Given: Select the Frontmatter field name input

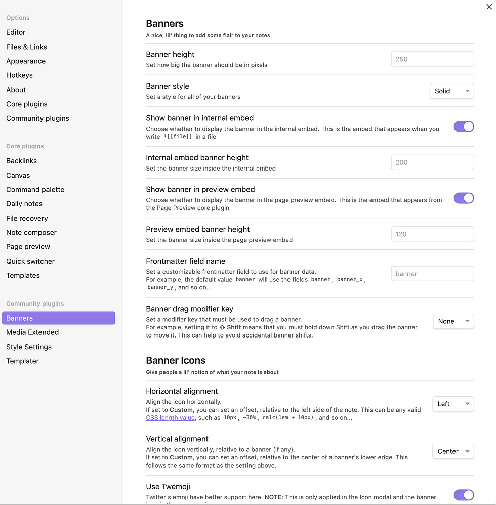Looking at the screenshot, I should (x=432, y=273).
